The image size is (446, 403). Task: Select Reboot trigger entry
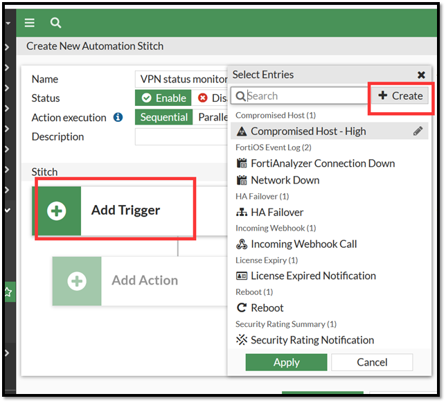[x=329, y=307]
